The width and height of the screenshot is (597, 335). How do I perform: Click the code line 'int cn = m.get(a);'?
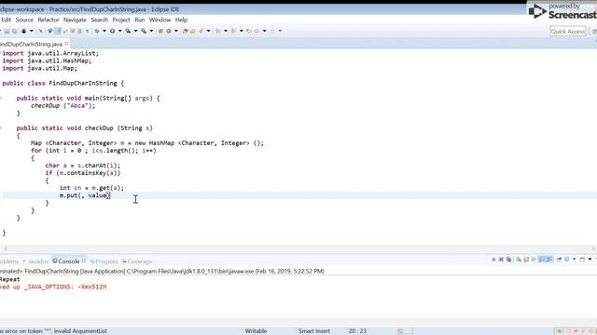(x=91, y=188)
